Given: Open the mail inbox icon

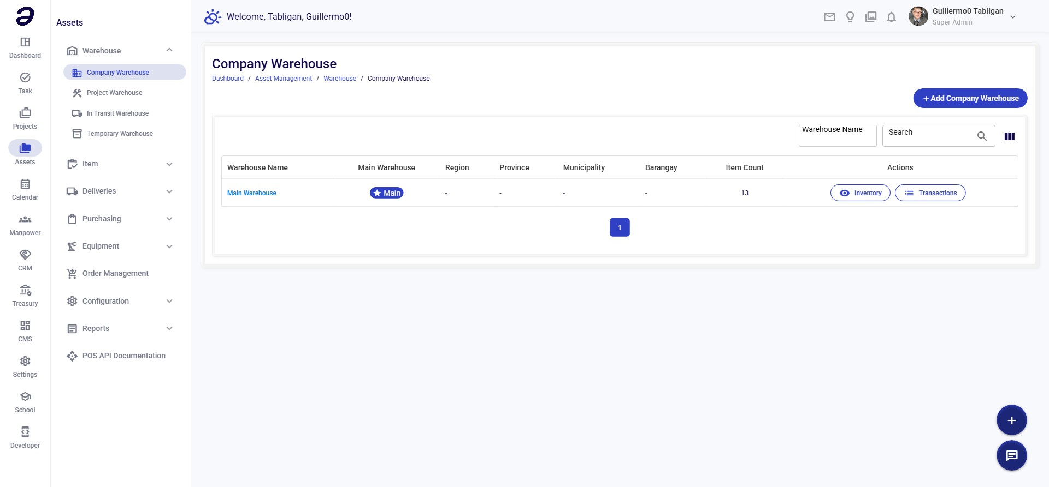Looking at the screenshot, I should (x=829, y=17).
